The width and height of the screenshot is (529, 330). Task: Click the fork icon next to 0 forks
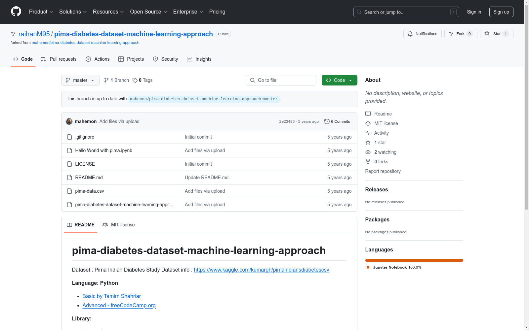[368, 162]
